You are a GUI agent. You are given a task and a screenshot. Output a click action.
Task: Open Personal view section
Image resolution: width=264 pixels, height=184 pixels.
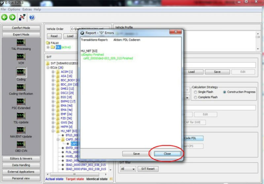[x=21, y=178]
